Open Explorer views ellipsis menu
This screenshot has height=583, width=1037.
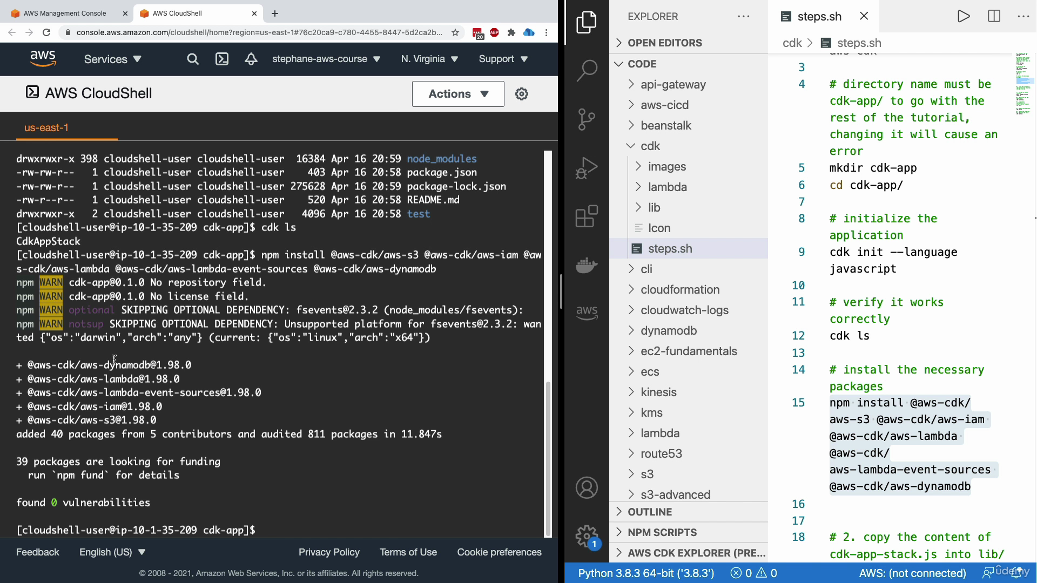[x=744, y=16]
